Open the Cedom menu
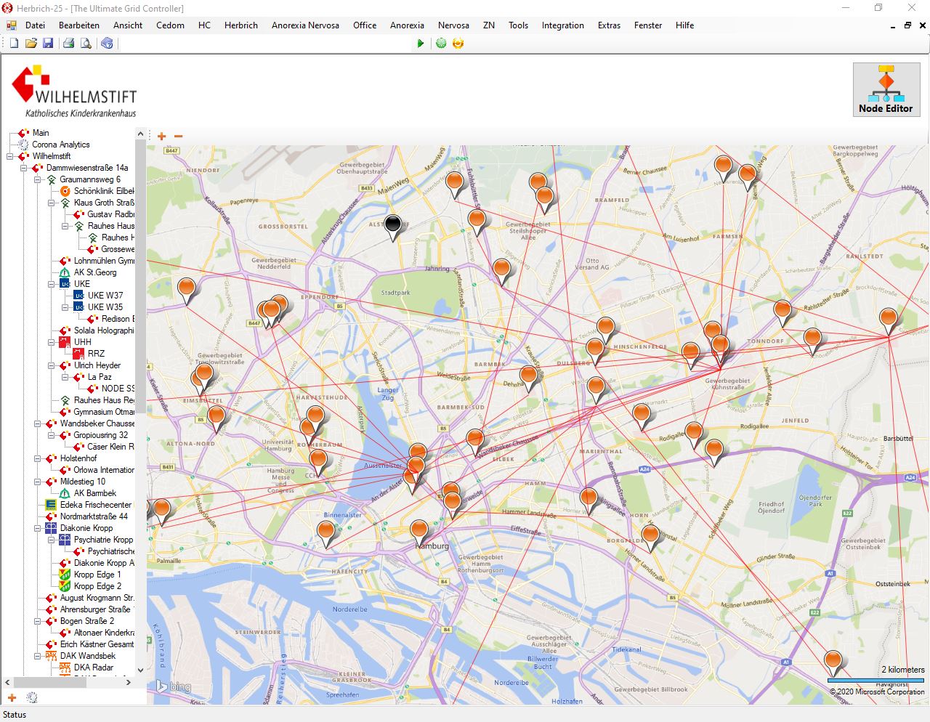 click(x=170, y=25)
